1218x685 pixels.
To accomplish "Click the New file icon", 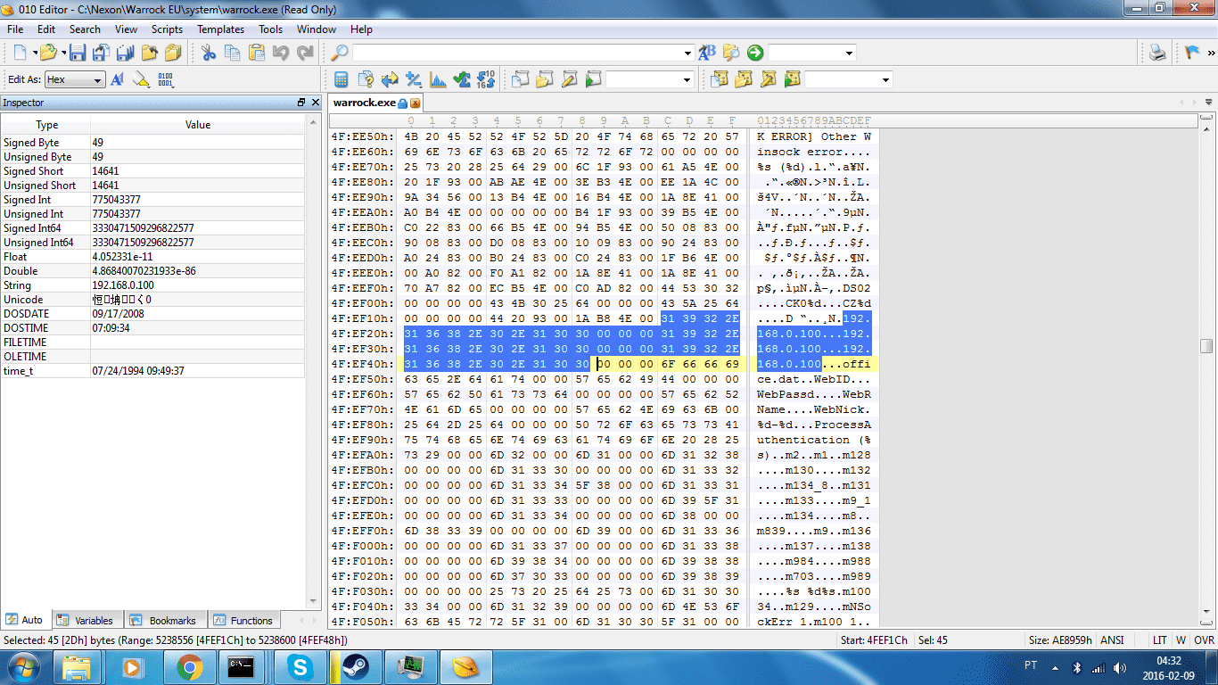I will click(x=20, y=53).
